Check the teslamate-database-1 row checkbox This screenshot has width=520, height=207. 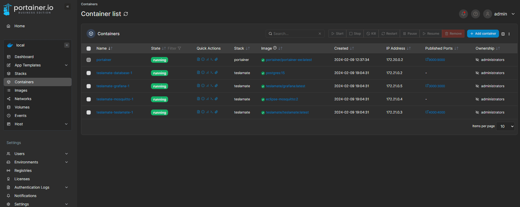(x=89, y=73)
